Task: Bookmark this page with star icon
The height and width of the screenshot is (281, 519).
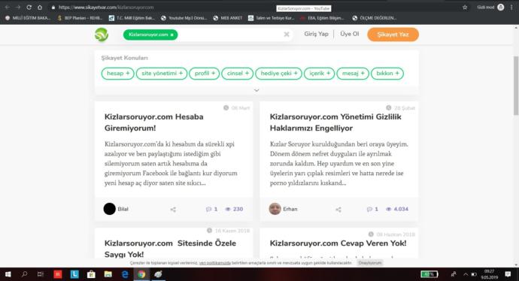Action: 465,8
